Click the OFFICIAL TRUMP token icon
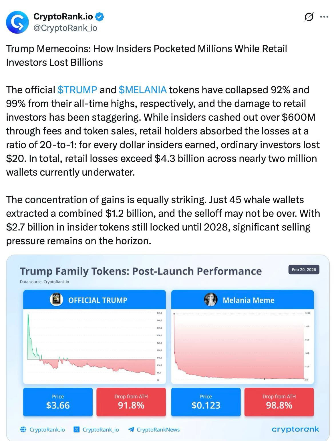 56,300
